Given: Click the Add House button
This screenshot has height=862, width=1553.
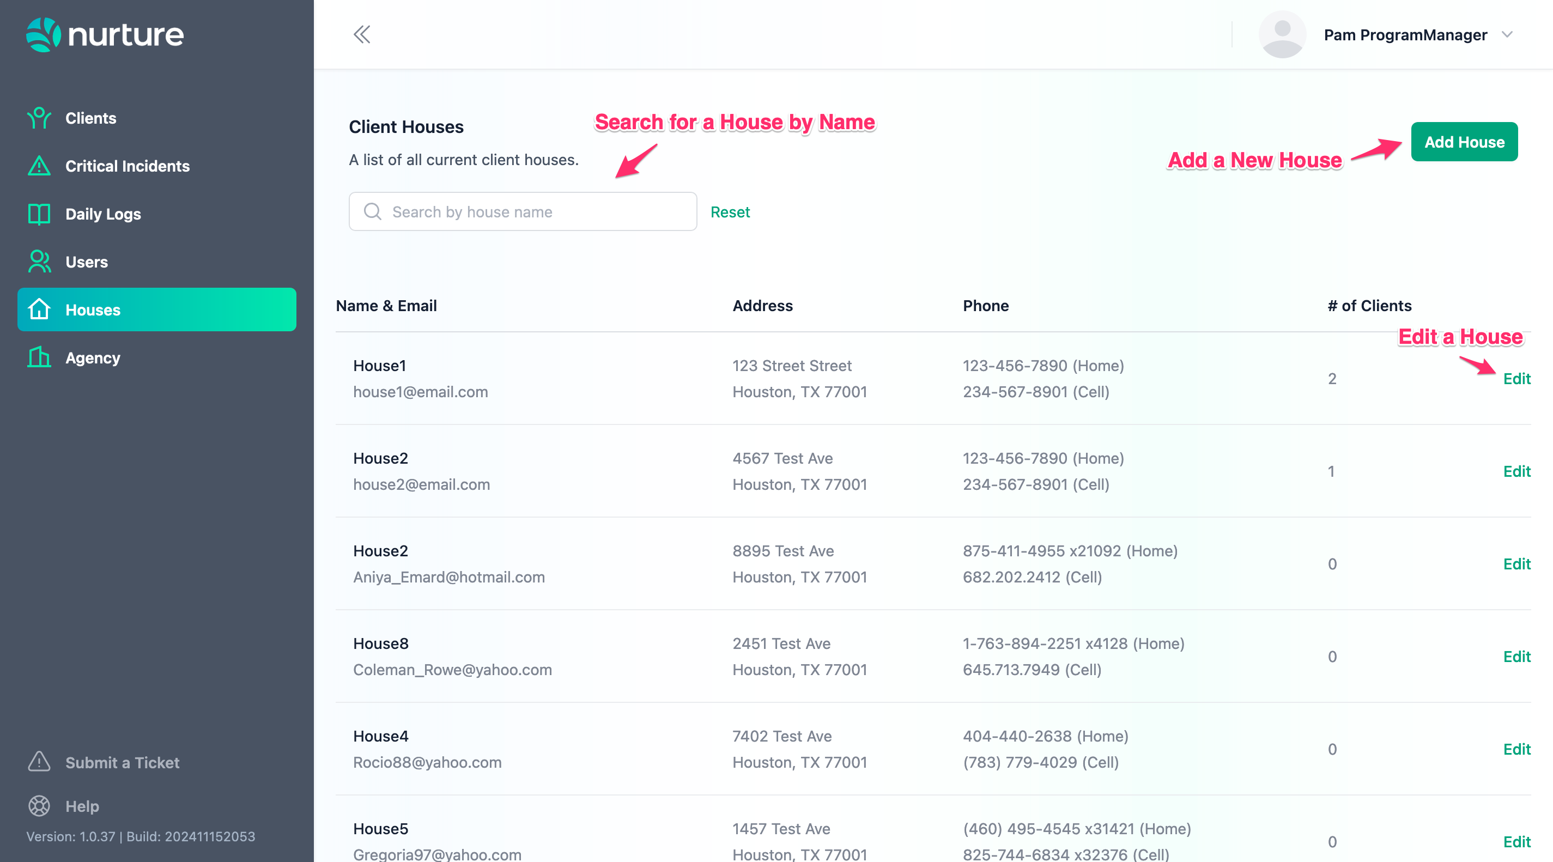Looking at the screenshot, I should (x=1464, y=142).
